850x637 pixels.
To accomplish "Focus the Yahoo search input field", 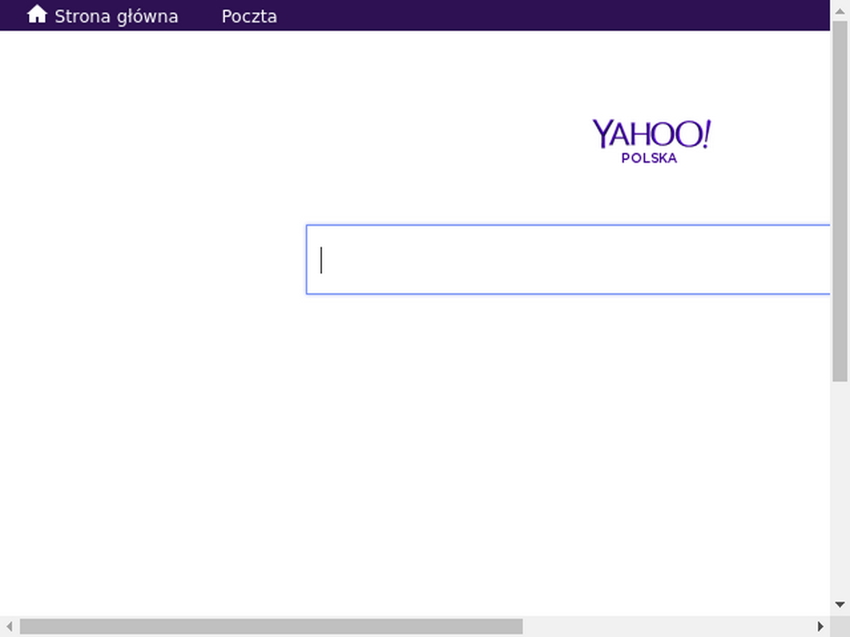I will coord(568,260).
